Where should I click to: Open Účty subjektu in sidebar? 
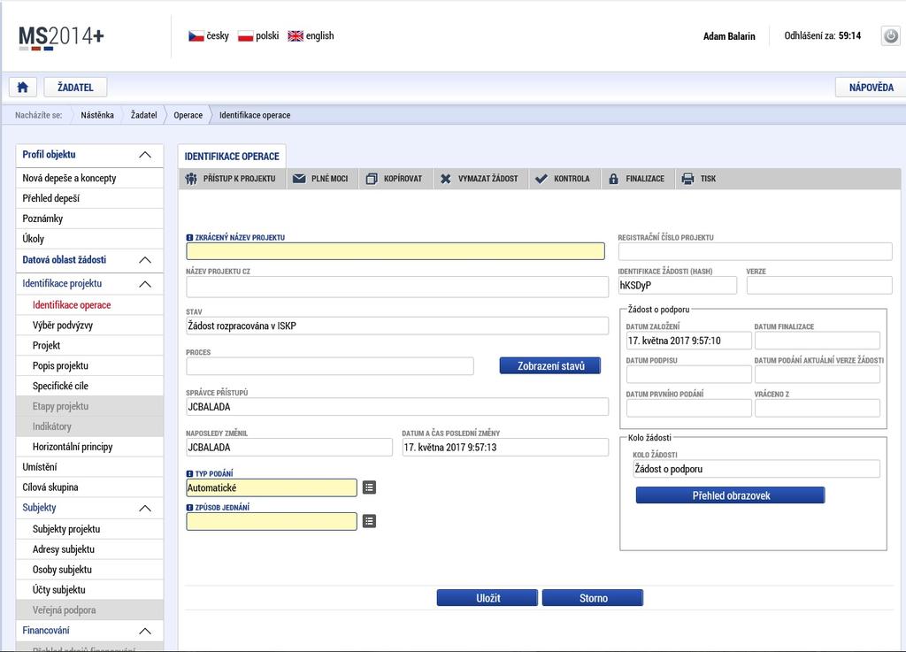89,589
